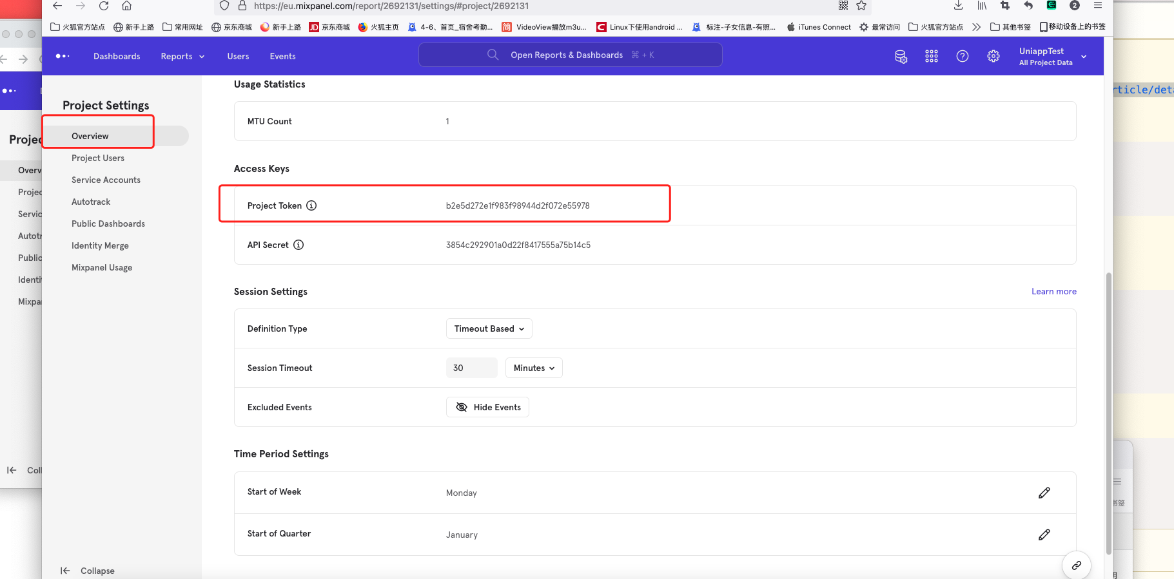Select Service Accounts in sidebar

click(x=106, y=180)
